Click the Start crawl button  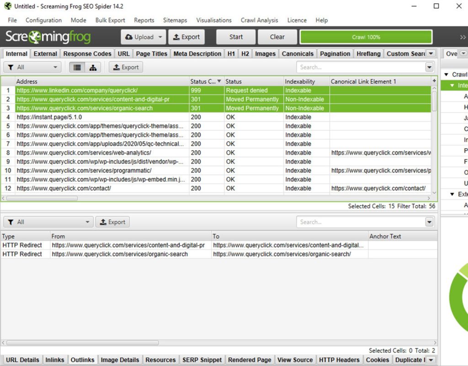point(236,37)
